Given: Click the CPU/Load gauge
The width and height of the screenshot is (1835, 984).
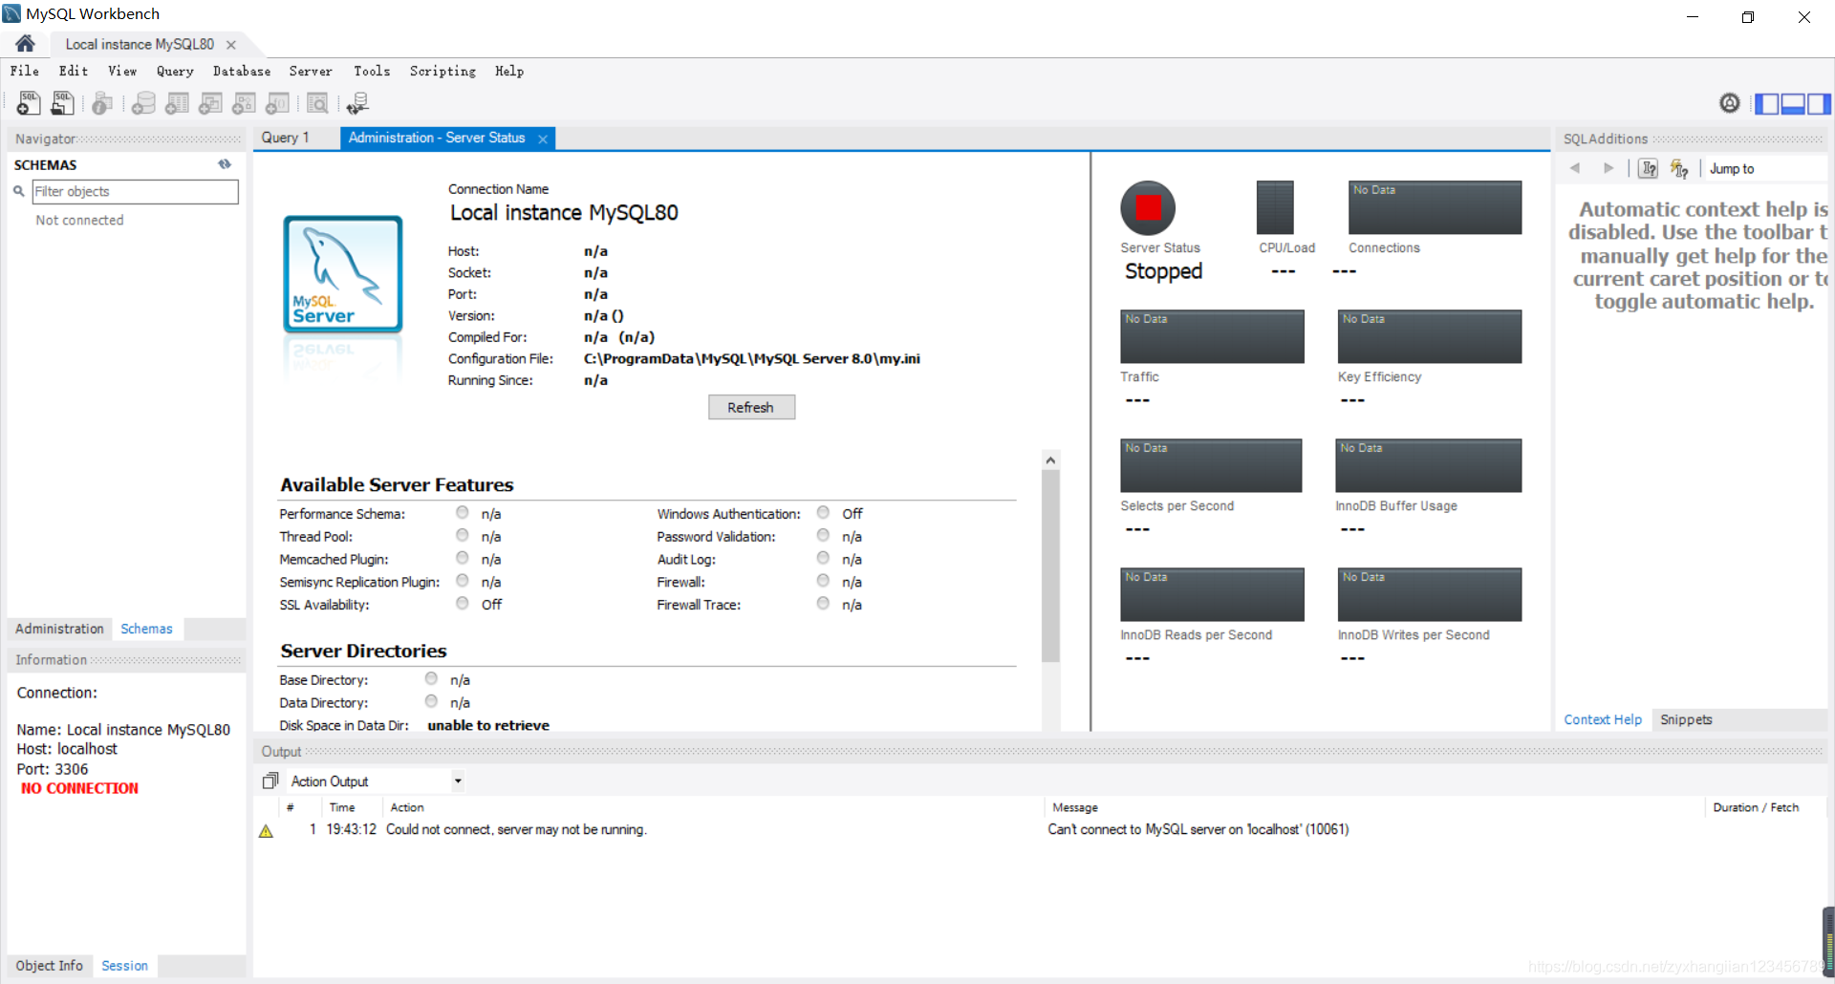Looking at the screenshot, I should coord(1275,207).
